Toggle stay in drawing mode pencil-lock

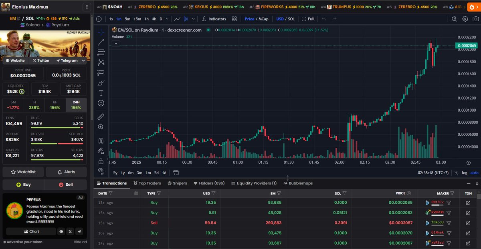101,151
